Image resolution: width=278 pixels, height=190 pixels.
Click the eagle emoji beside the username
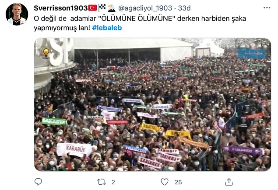(x=112, y=8)
